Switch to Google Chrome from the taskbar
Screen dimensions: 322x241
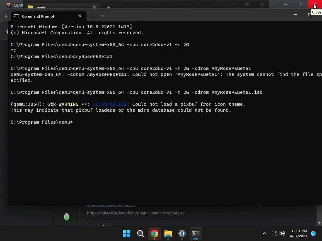tap(154, 233)
